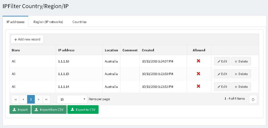Image resolution: width=268 pixels, height=128 pixels.
Task: Delete the 1.1.1.14 record
Action: (x=241, y=87)
